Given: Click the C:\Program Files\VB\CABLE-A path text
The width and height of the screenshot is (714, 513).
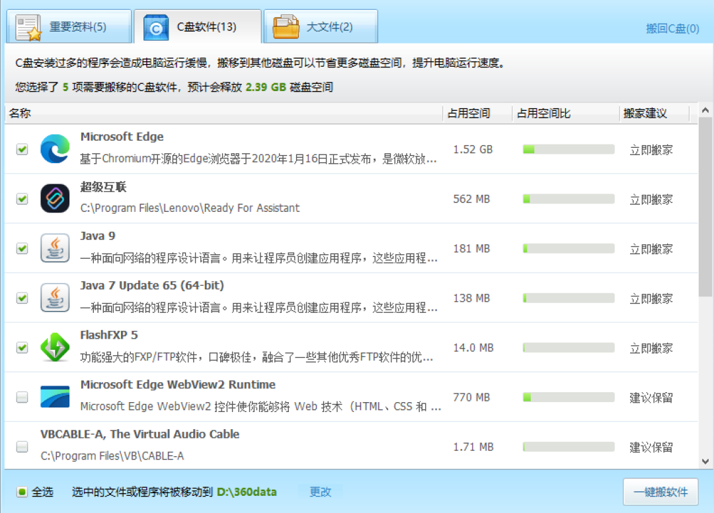Looking at the screenshot, I should (112, 456).
